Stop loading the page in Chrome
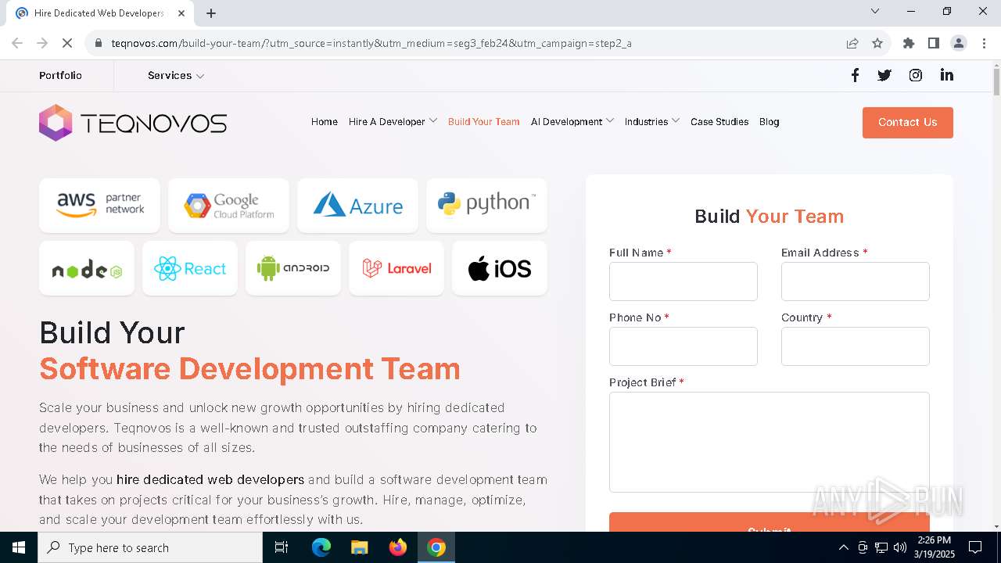This screenshot has height=563, width=1001. [x=67, y=43]
